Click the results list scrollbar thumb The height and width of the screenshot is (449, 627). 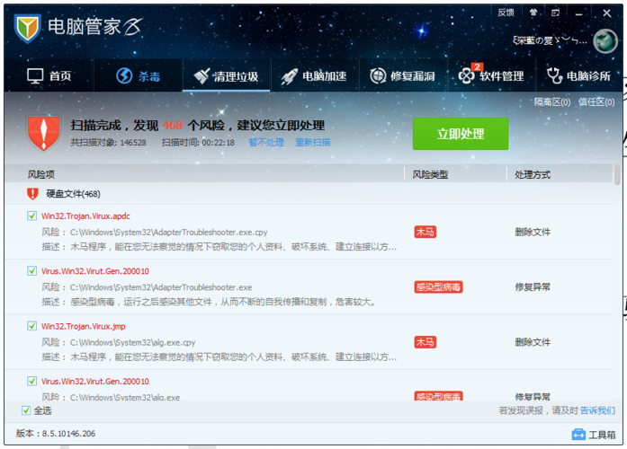coord(618,174)
